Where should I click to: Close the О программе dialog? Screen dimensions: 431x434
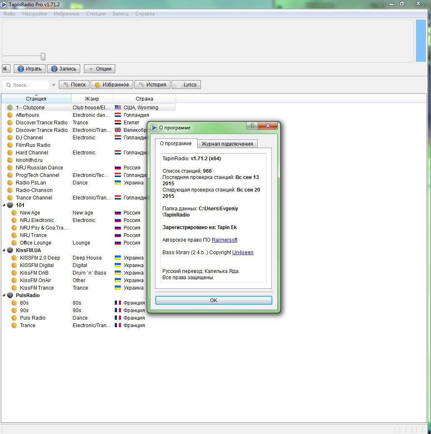pyautogui.click(x=268, y=126)
